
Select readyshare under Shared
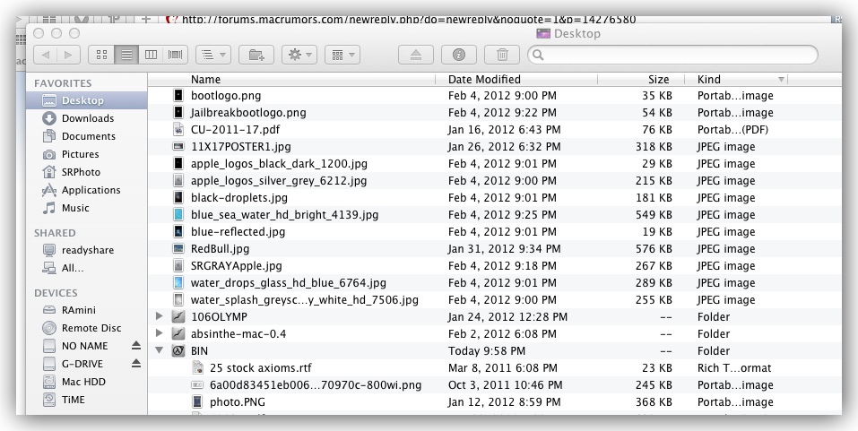(86, 250)
